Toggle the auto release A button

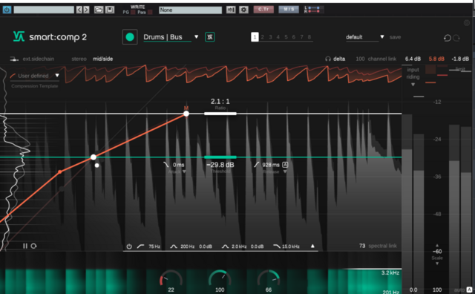pos(285,165)
